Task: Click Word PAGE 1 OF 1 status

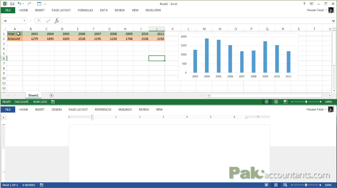Action: pyautogui.click(x=10, y=185)
